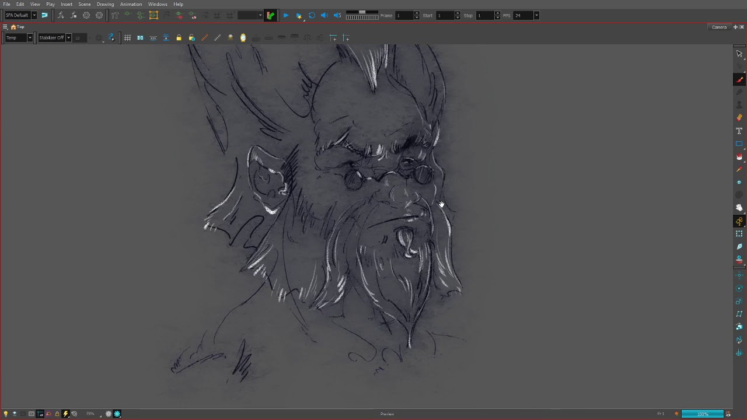Click the Camera view tab
Screen dimensions: 747x420
[x=719, y=27]
